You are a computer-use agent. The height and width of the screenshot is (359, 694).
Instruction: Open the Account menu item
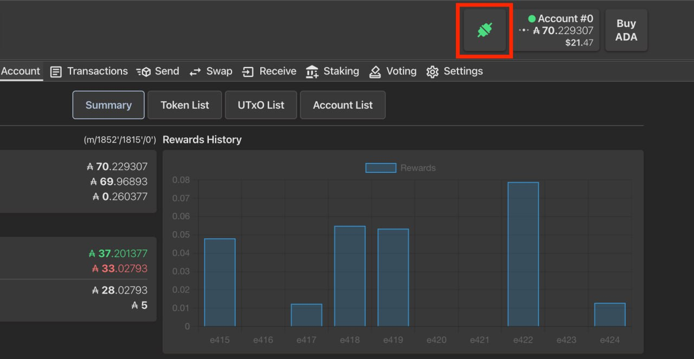tap(21, 71)
